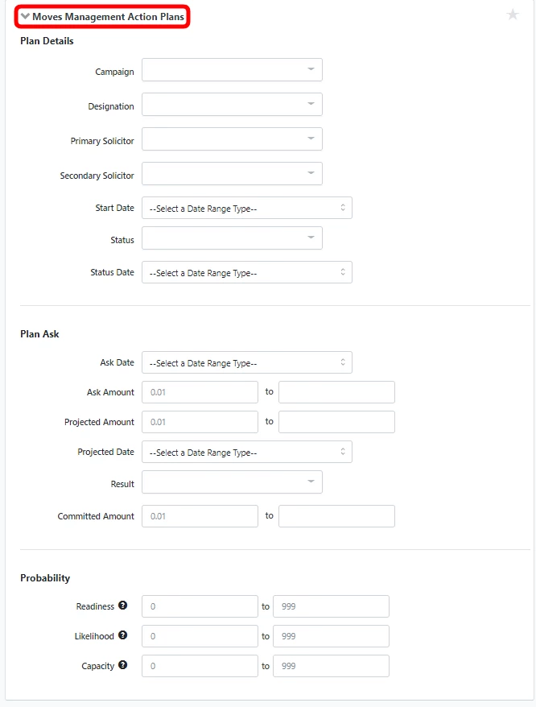Open the Ask Date range type selector
The height and width of the screenshot is (707, 536).
245,362
